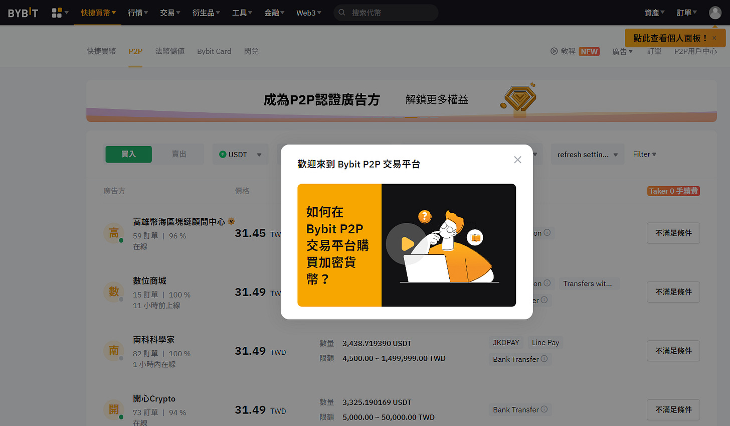The height and width of the screenshot is (426, 730).
Task: Open the user profile avatar
Action: click(715, 13)
